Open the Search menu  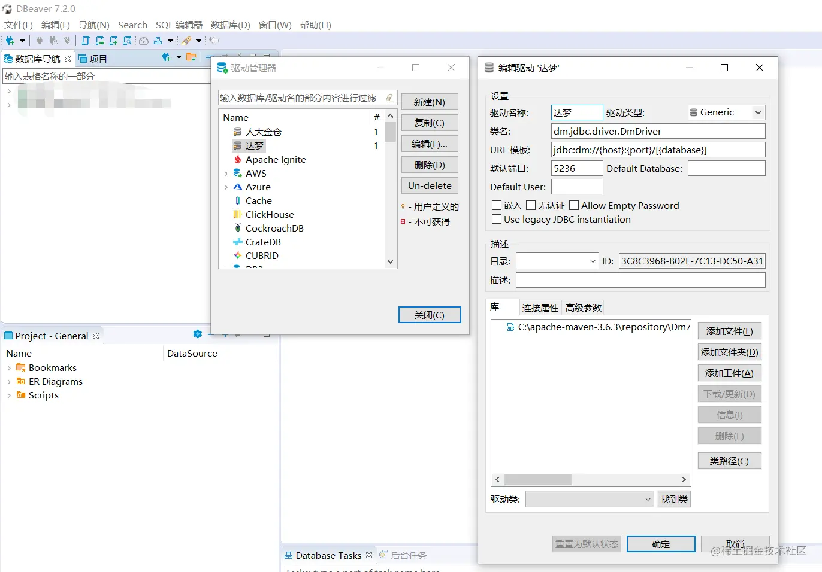(132, 25)
